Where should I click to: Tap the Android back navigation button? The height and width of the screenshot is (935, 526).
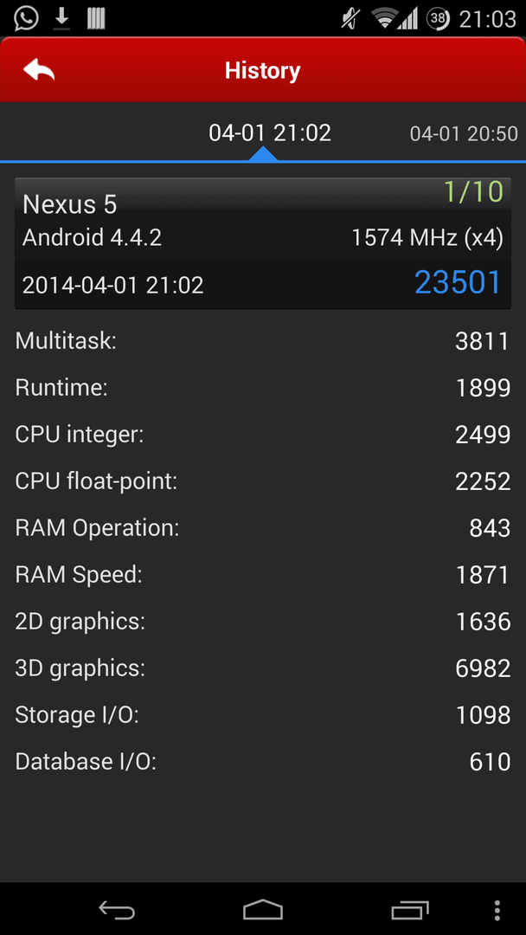(x=117, y=910)
